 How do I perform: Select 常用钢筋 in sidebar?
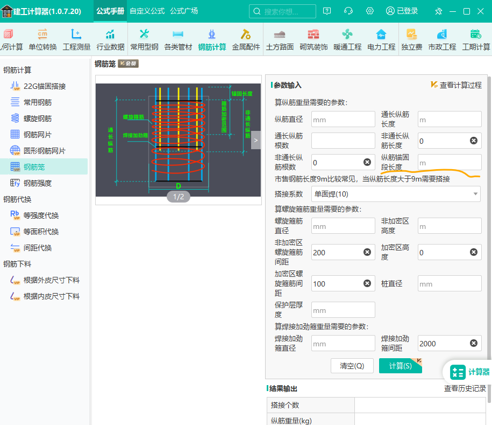click(x=44, y=102)
